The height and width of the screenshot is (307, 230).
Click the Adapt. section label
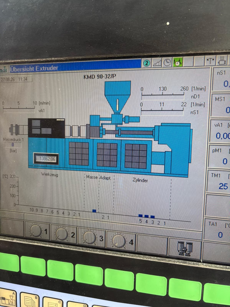pos(105,178)
